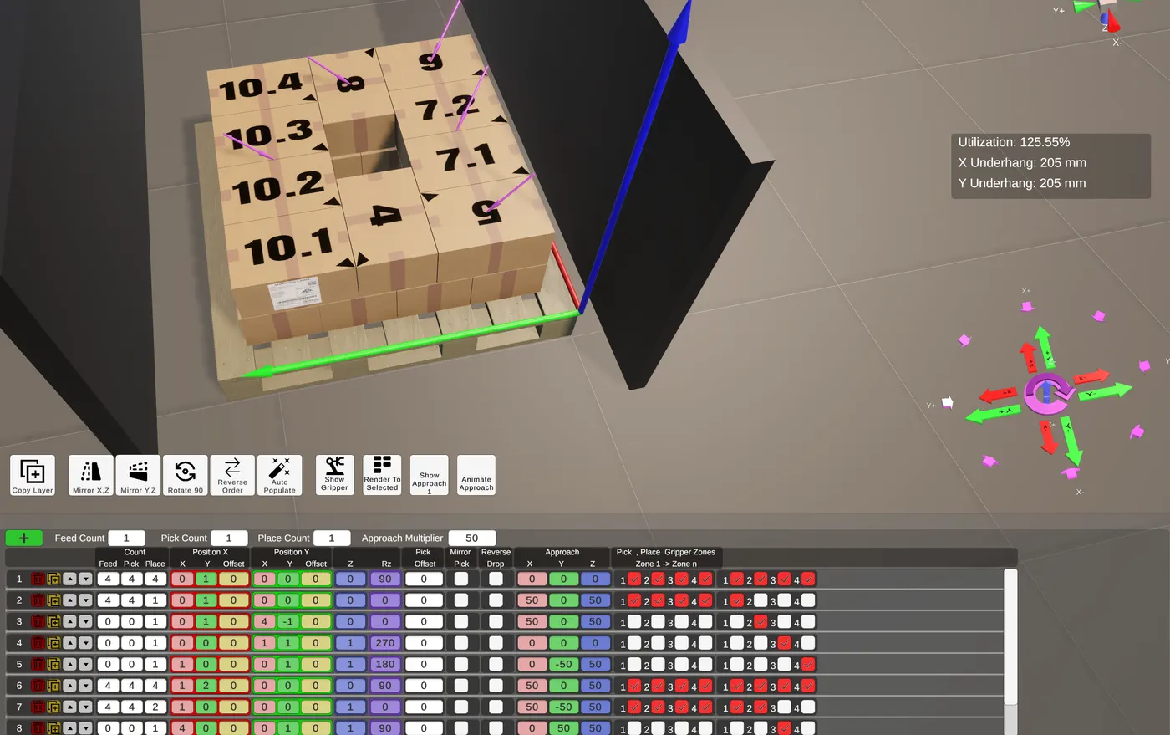
Task: Run the Auto Populate tool
Action: [280, 475]
